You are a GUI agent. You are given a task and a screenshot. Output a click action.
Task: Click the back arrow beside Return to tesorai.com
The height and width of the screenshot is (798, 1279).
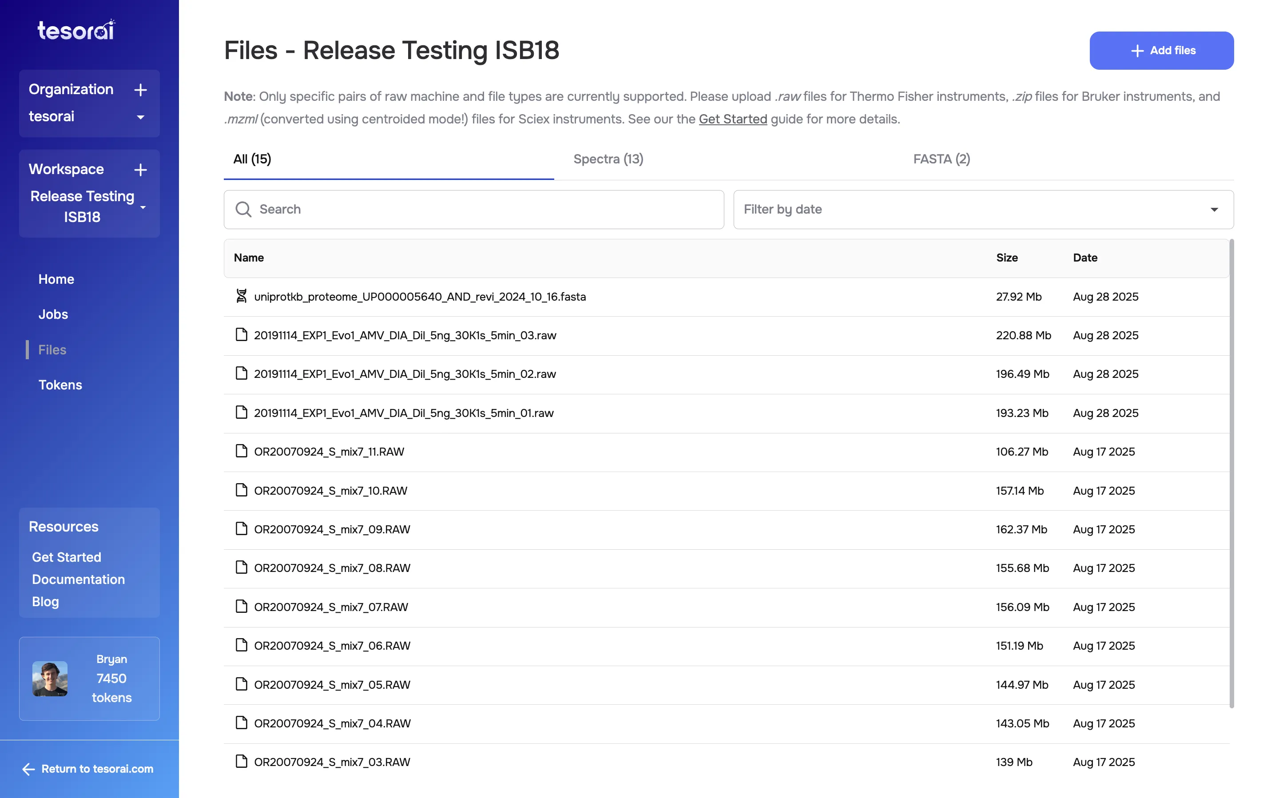point(28,769)
